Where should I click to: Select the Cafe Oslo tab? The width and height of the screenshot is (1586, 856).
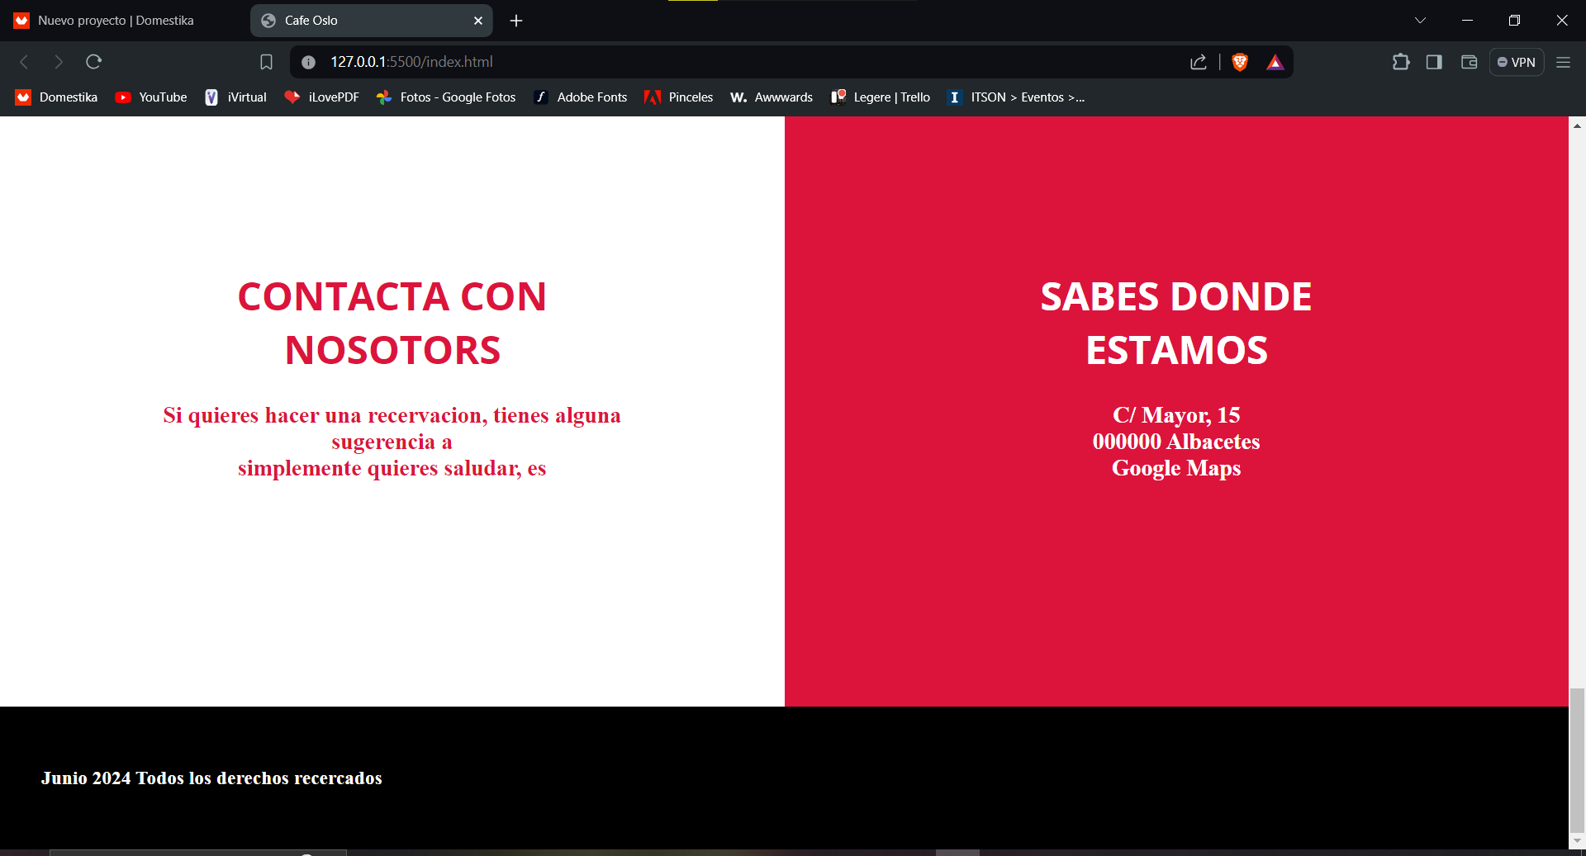click(x=371, y=21)
